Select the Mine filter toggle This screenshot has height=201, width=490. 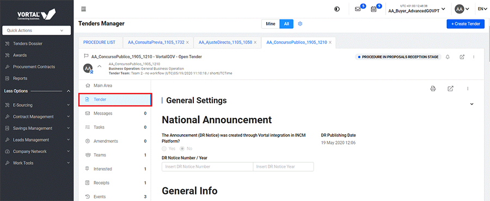(x=271, y=24)
